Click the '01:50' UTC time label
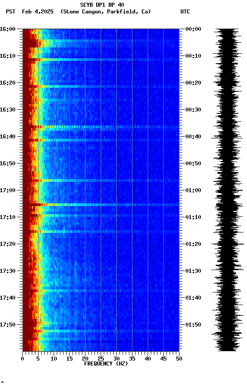This screenshot has width=247, height=387. tap(193, 325)
